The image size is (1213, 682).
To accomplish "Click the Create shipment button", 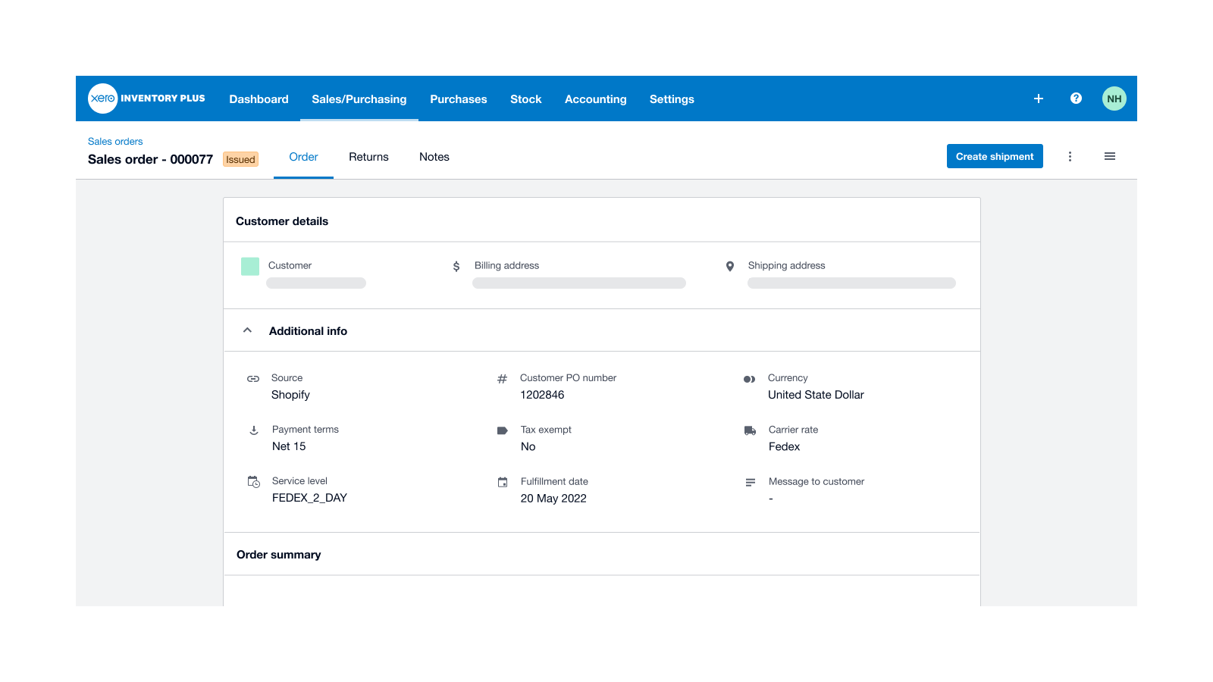I will pyautogui.click(x=995, y=156).
